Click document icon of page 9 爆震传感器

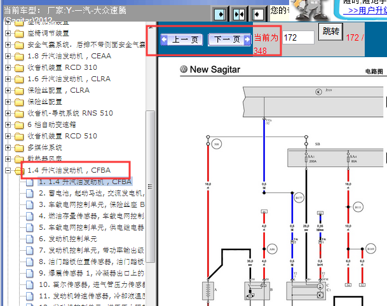(30, 273)
